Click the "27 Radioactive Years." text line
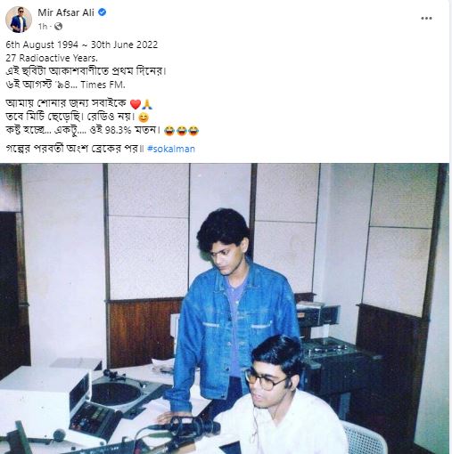The width and height of the screenshot is (452, 454). [x=52, y=58]
